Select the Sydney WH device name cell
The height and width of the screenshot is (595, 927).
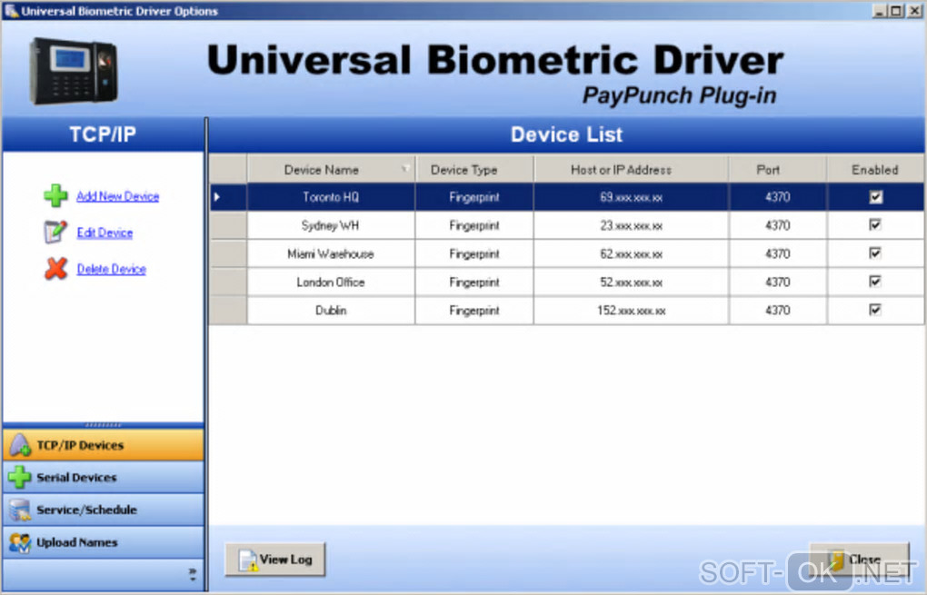(x=331, y=225)
